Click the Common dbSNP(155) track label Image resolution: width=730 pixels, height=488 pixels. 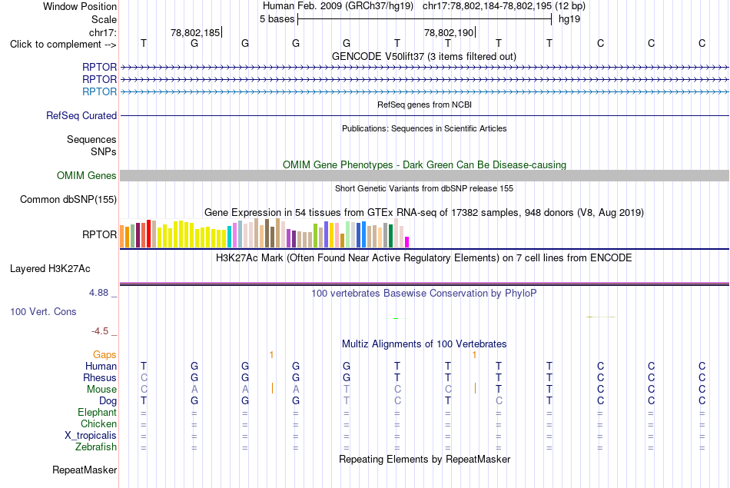(x=68, y=199)
